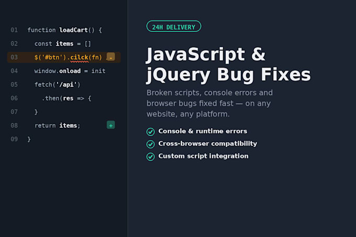Click check icon beside Cross-browser compatibility

point(151,144)
